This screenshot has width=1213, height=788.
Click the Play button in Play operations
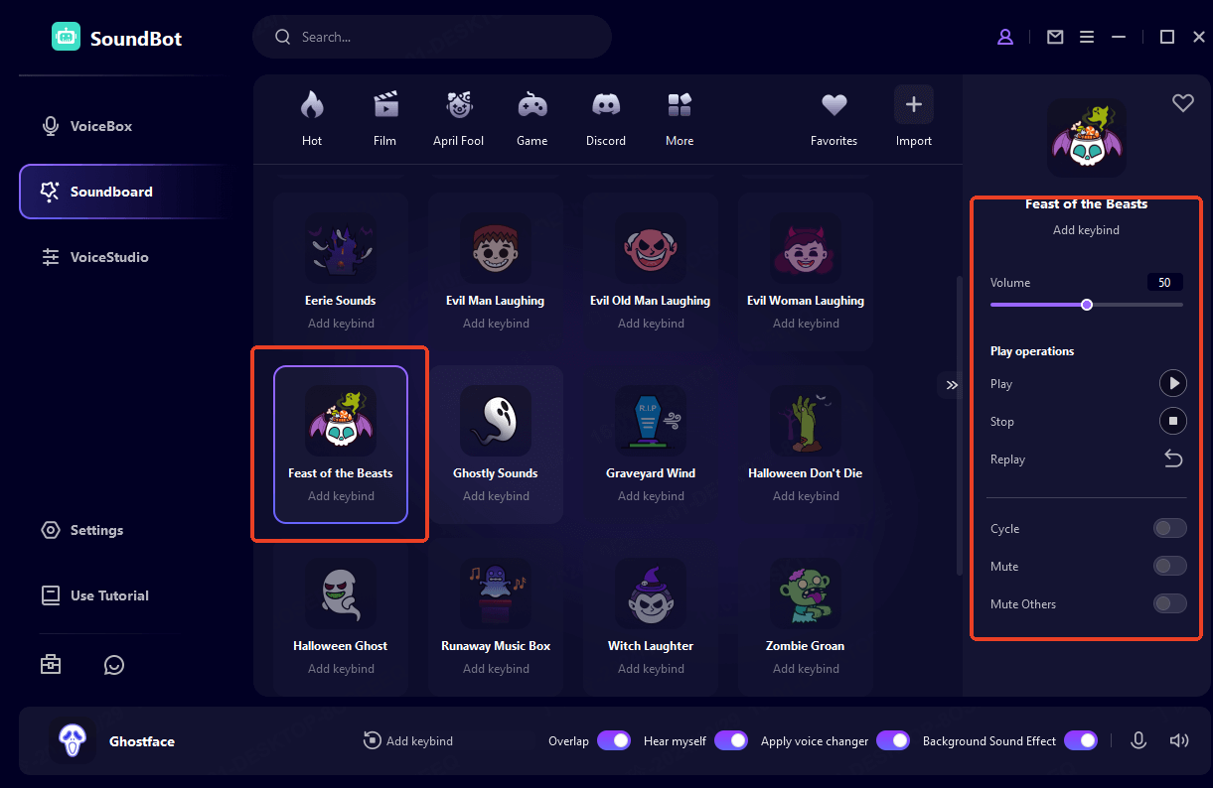(1172, 384)
